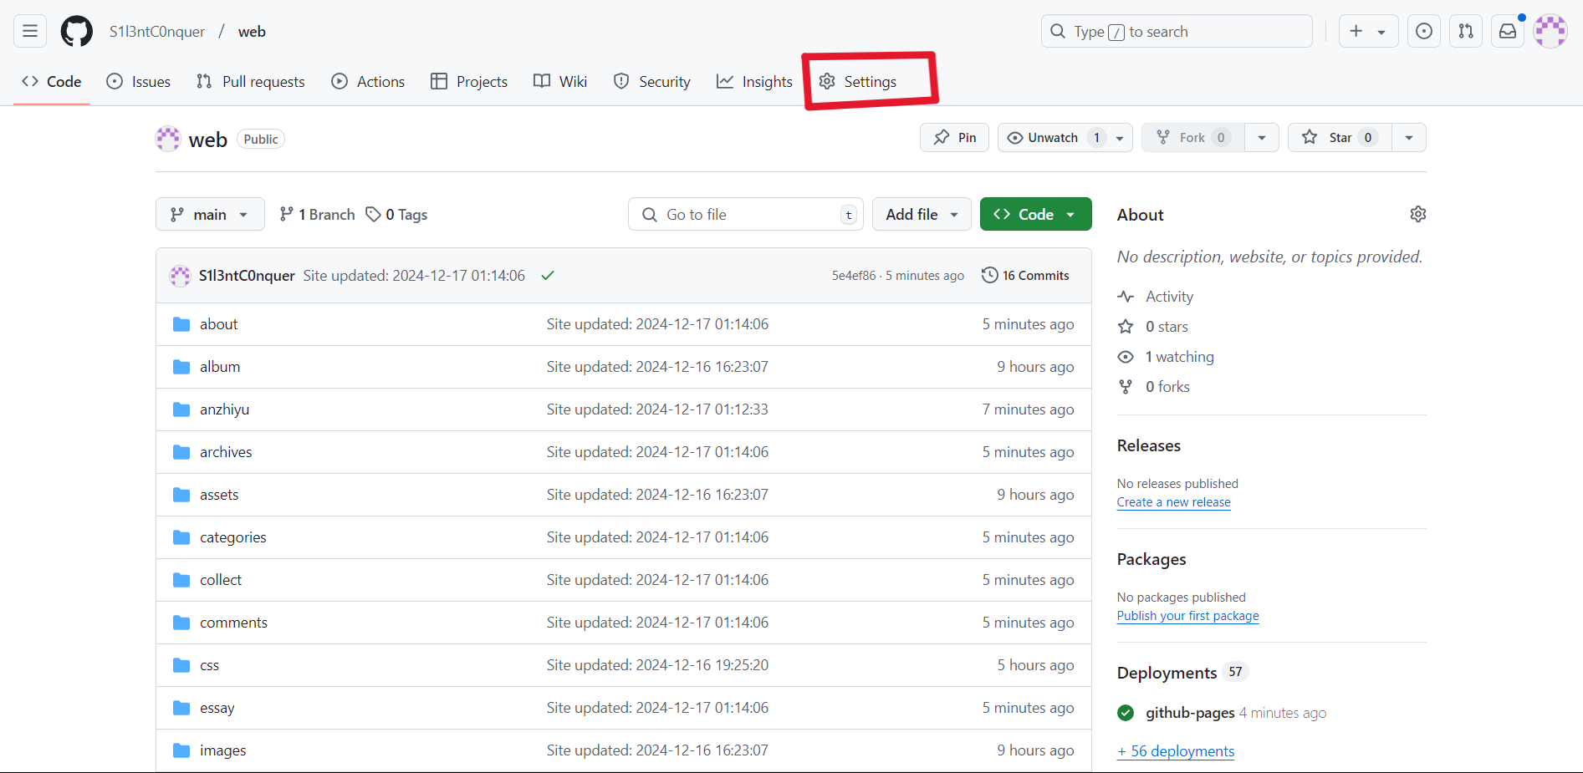Open the About section settings gear
The width and height of the screenshot is (1583, 773).
pyautogui.click(x=1417, y=214)
